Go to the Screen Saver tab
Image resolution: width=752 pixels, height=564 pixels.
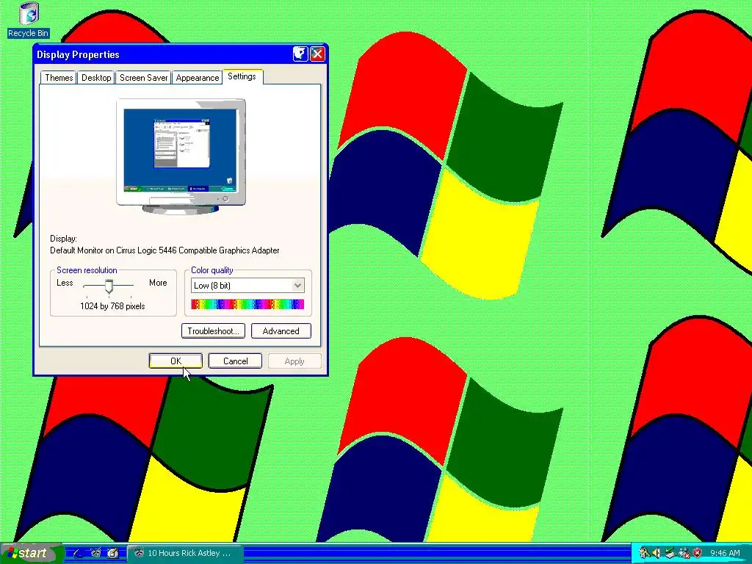click(143, 78)
